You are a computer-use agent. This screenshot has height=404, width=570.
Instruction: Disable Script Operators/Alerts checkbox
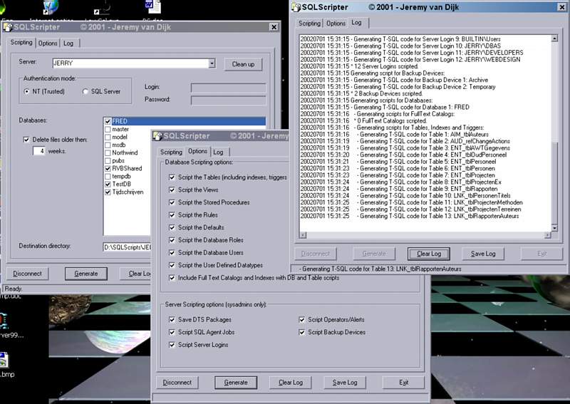click(302, 320)
